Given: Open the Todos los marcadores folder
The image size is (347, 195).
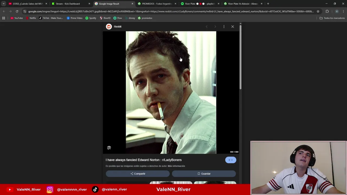Looking at the screenshot, I should (332, 18).
